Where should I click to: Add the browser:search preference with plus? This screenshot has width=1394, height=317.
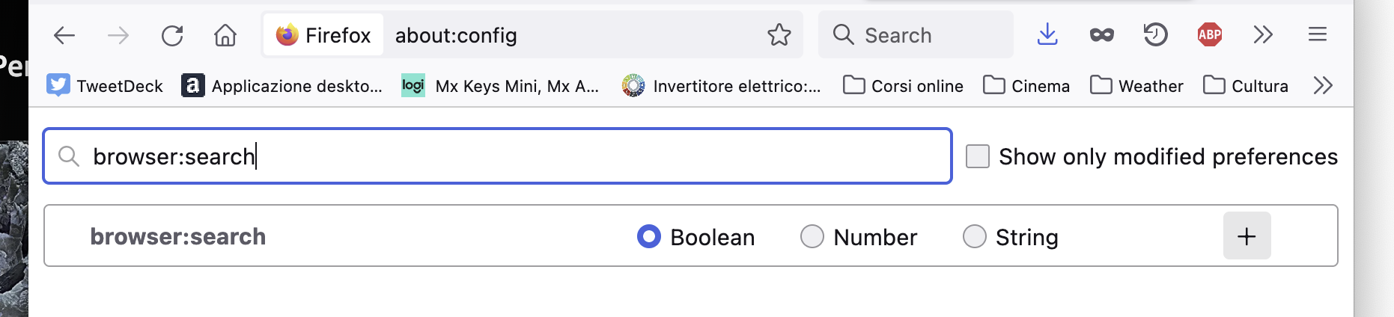[1247, 236]
